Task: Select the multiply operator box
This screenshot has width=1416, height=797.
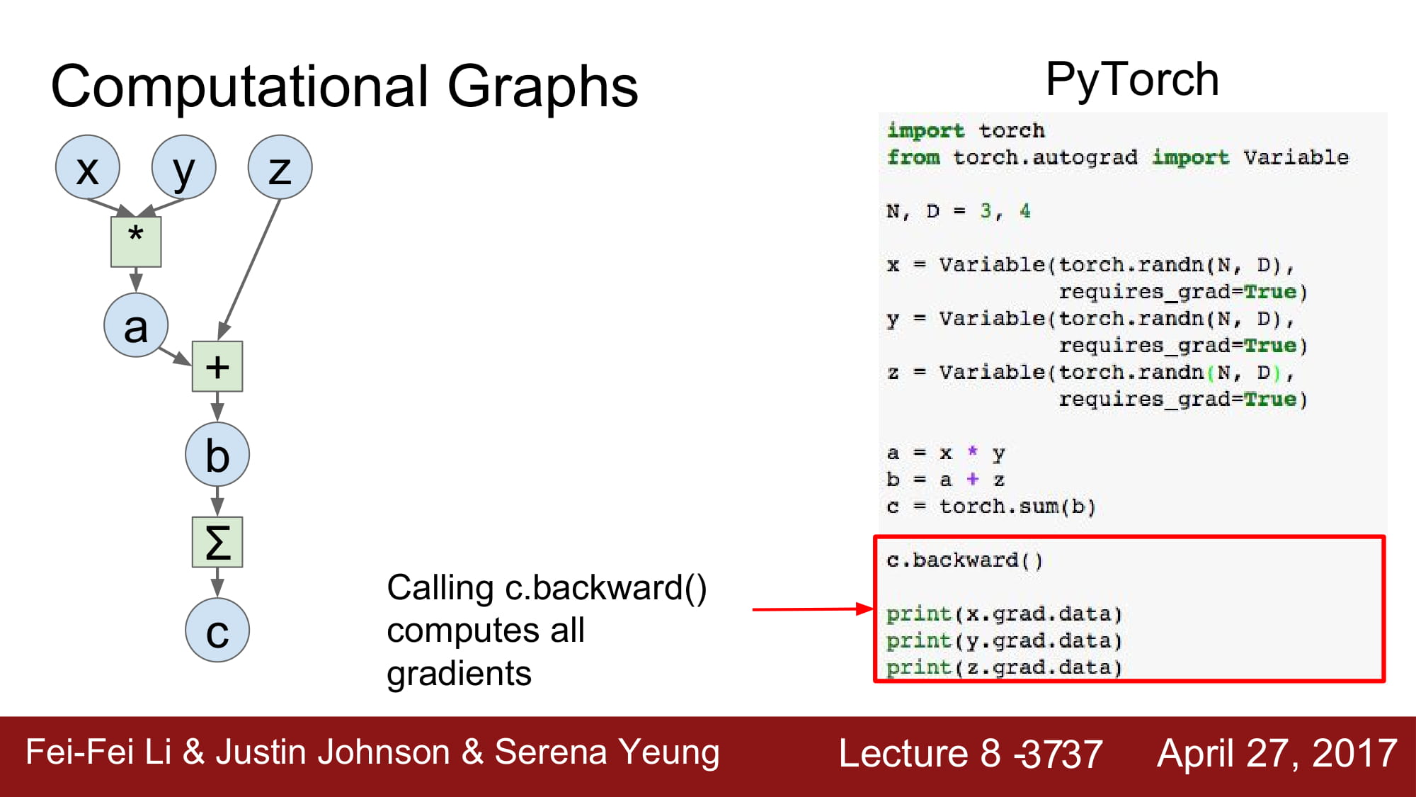Action: pos(136,242)
